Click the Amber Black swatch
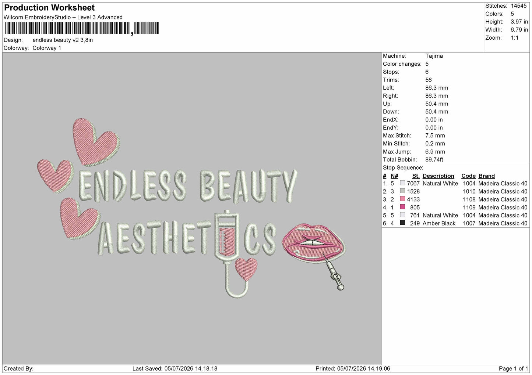 (402, 223)
